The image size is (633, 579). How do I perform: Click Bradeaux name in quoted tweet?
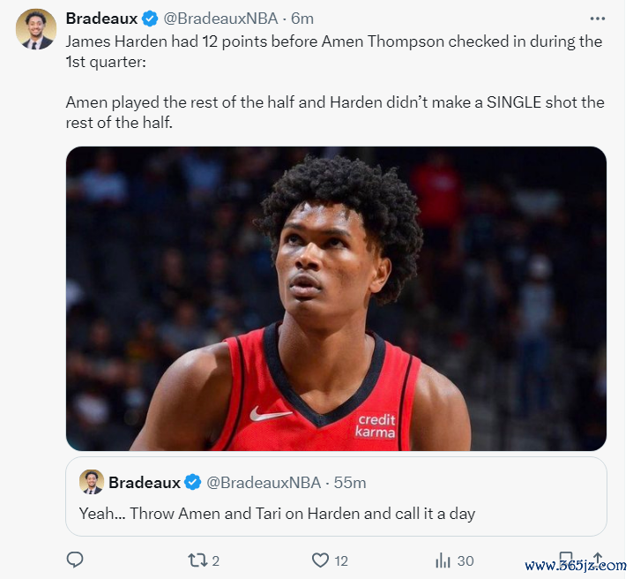pos(144,483)
